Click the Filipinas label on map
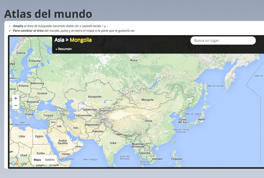 pos(176,159)
